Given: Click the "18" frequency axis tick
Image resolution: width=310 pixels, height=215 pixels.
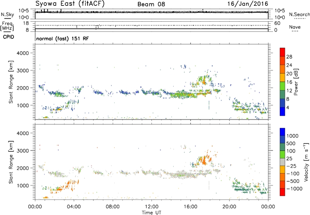Looking at the screenshot, I should click(26, 23).
